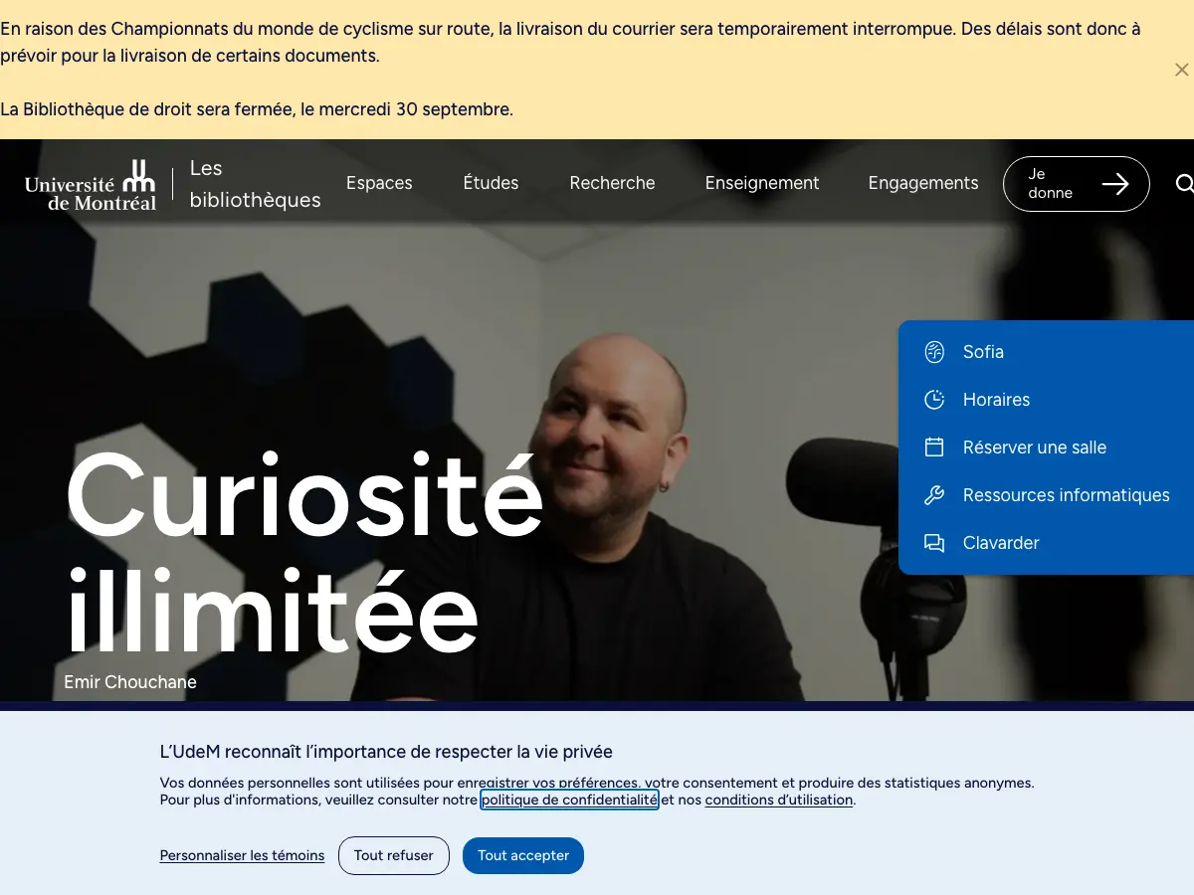Click the Je donne donation button
This screenshot has height=895, width=1194.
[1076, 184]
